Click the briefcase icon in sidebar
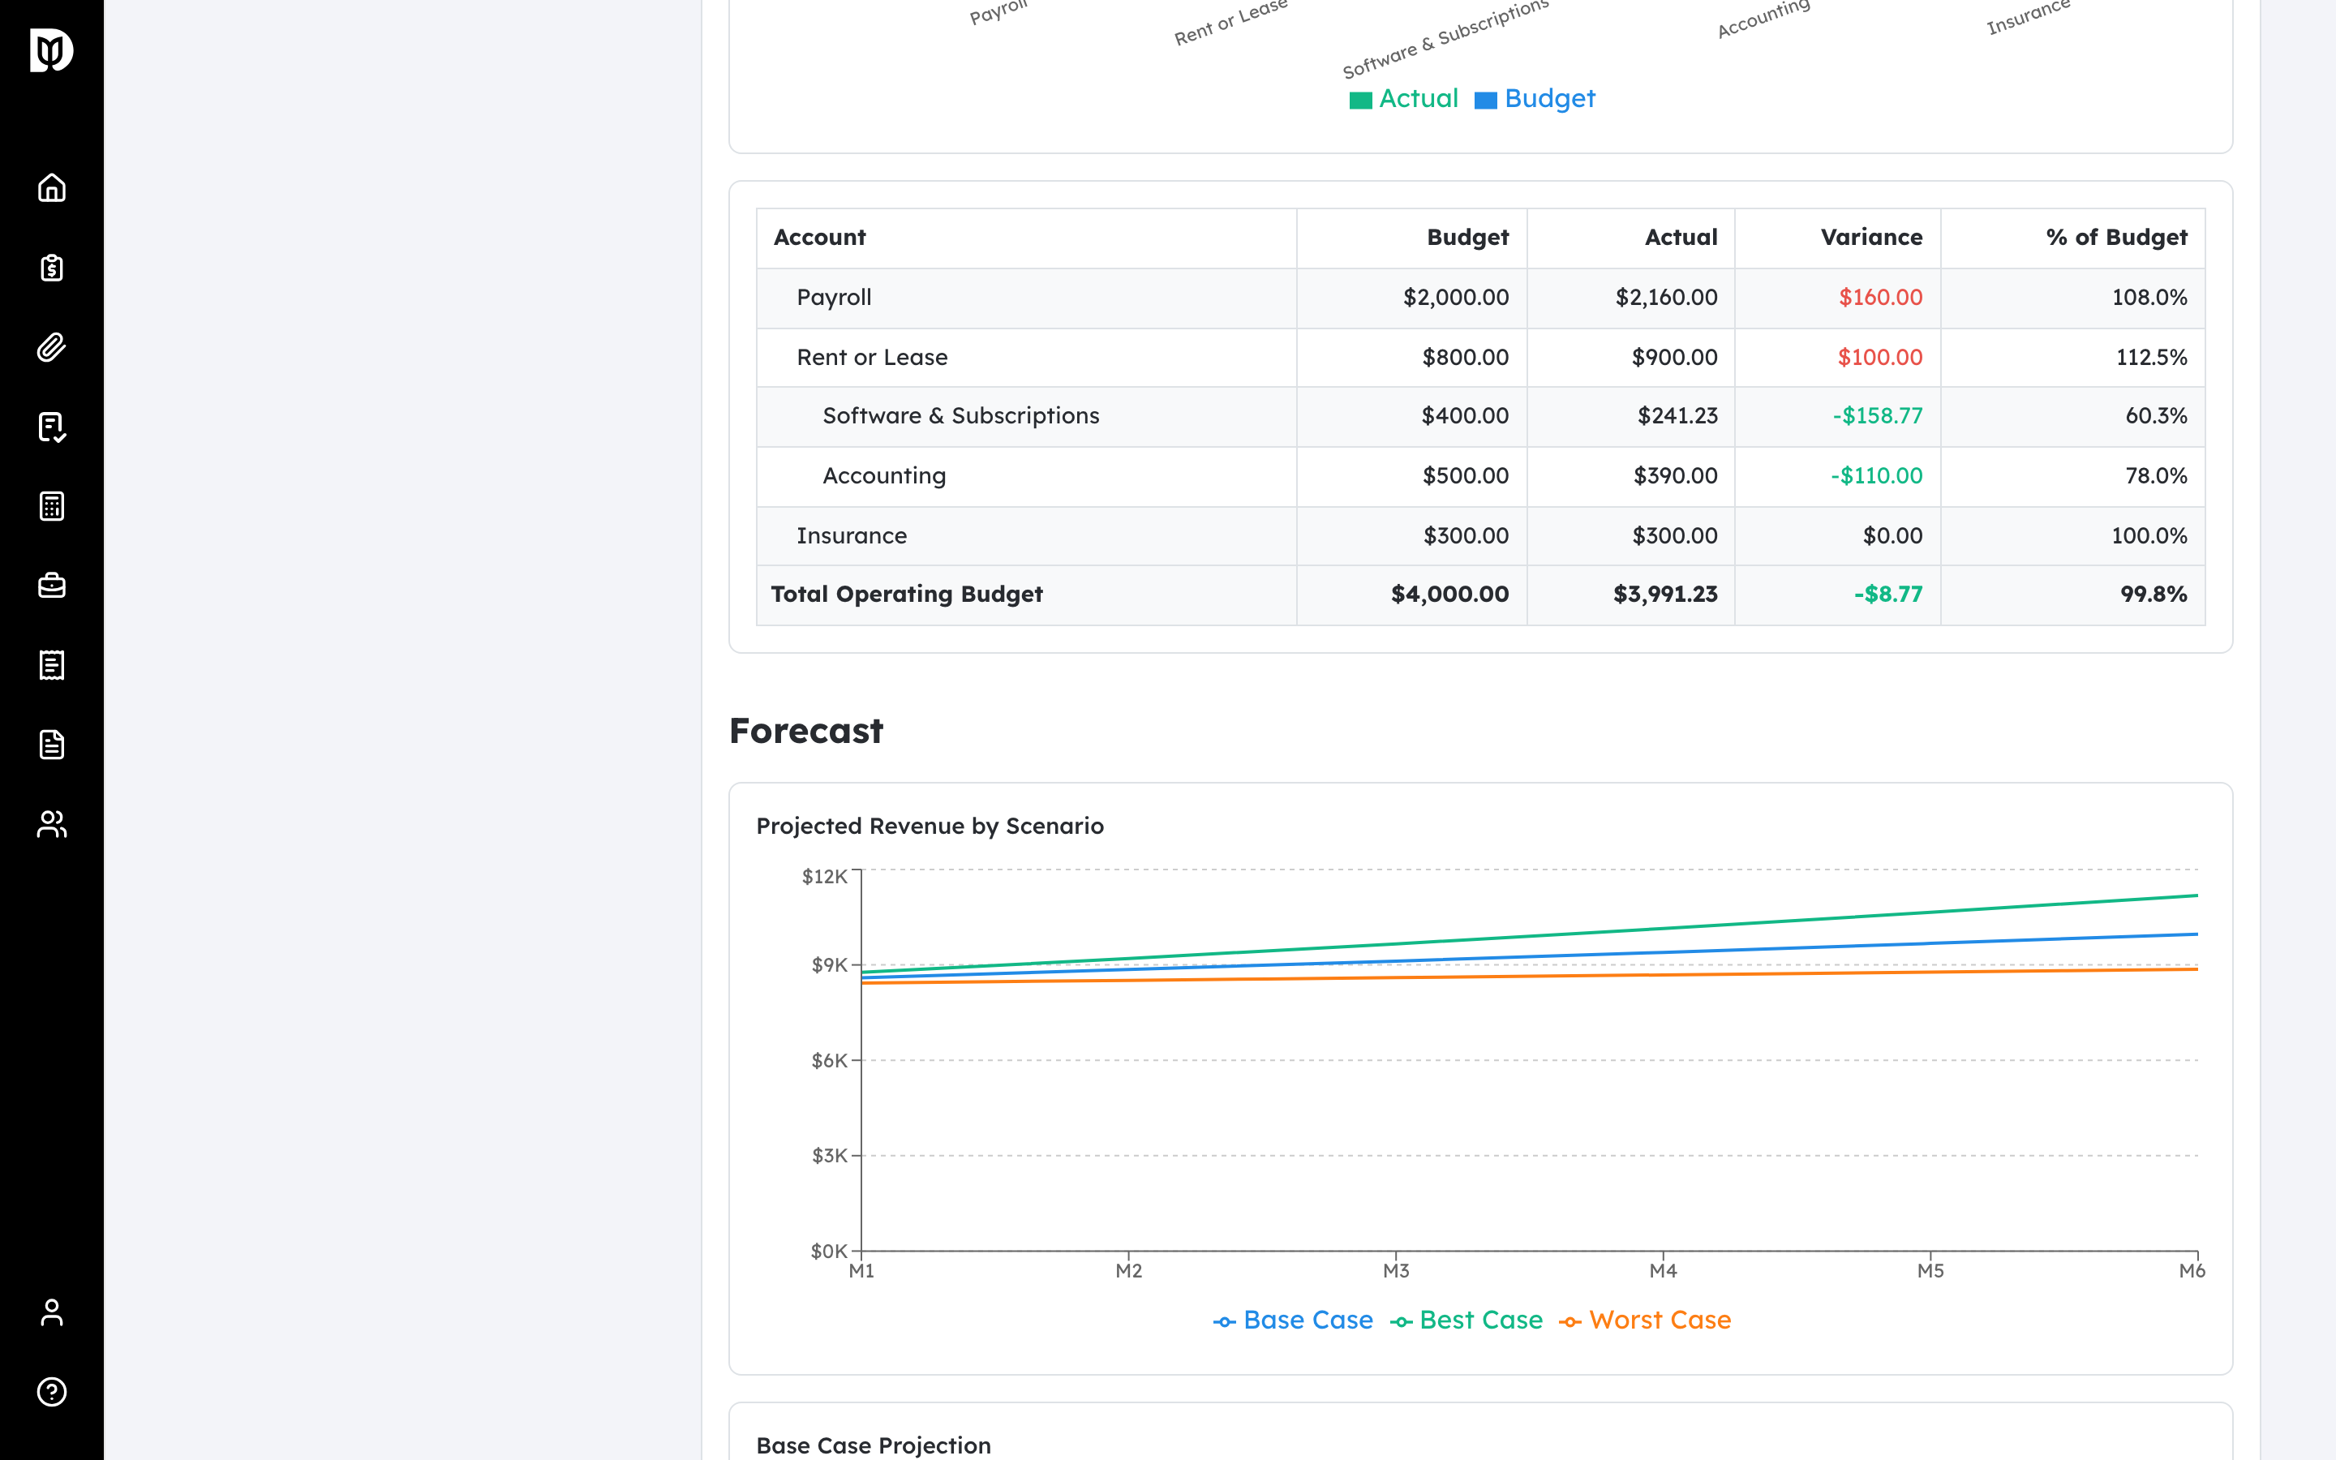 coord(51,585)
